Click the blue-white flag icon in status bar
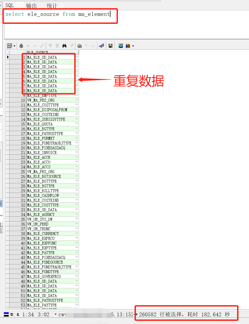The height and width of the screenshot is (324, 249). (x=6, y=314)
